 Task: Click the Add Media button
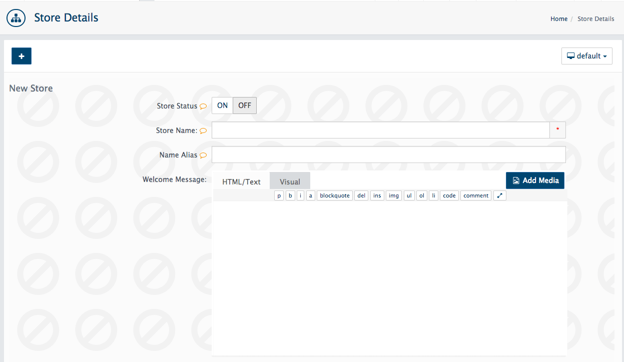coord(535,180)
